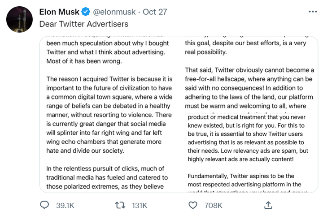Click the "In the relentless pursuit" paragraph

pos(107,178)
